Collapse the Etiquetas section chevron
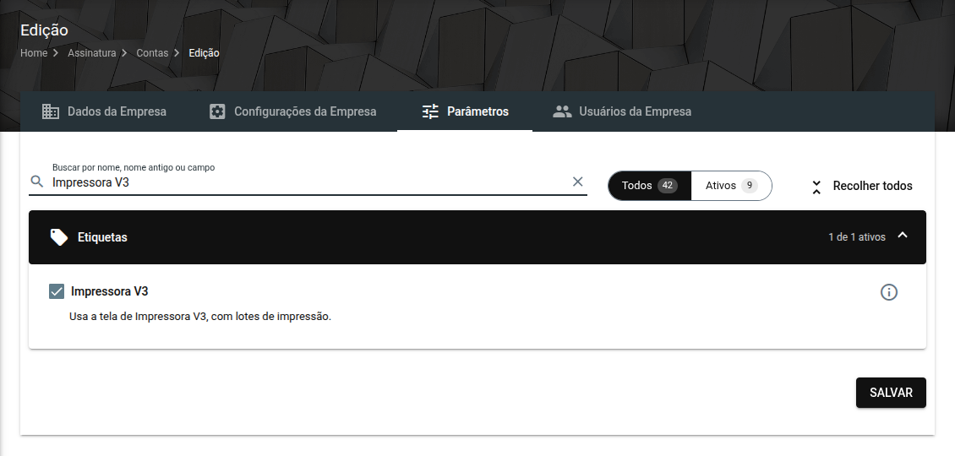This screenshot has height=456, width=955. click(x=903, y=236)
